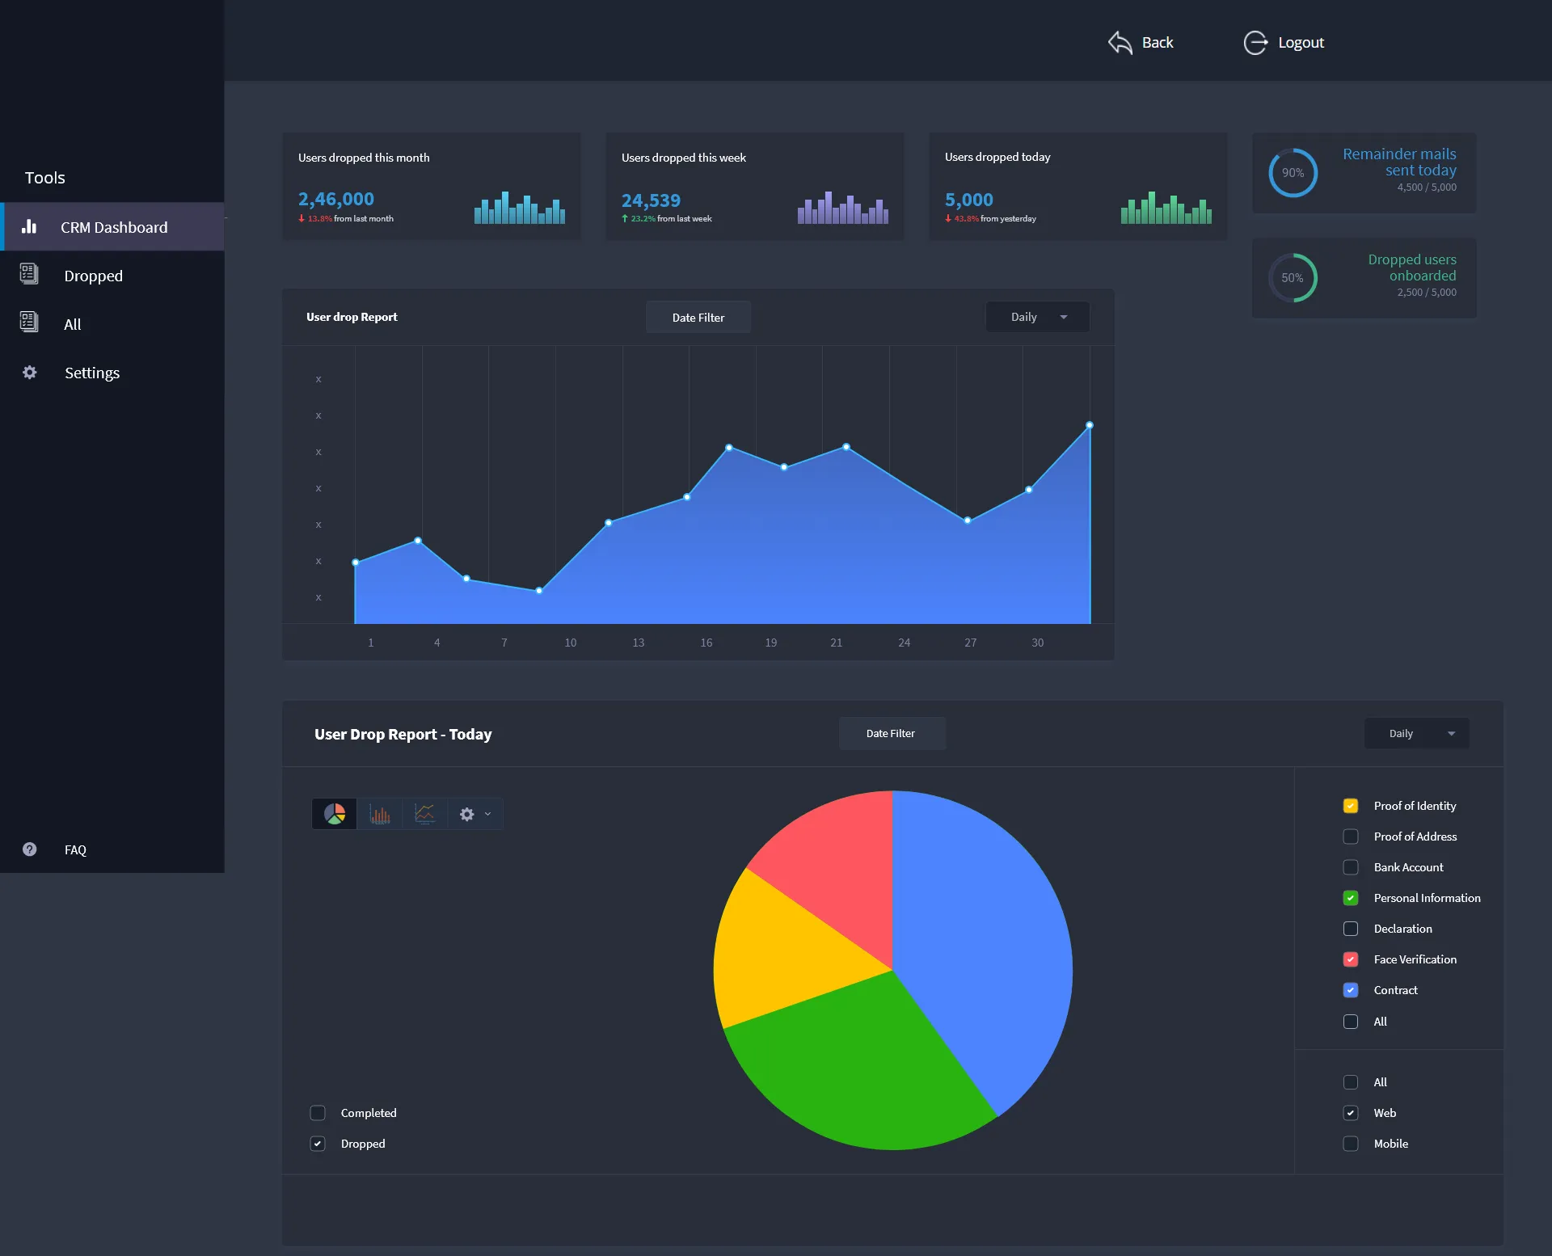The width and height of the screenshot is (1552, 1256).
Task: Enable the Proof of Address checkbox
Action: (x=1351, y=837)
